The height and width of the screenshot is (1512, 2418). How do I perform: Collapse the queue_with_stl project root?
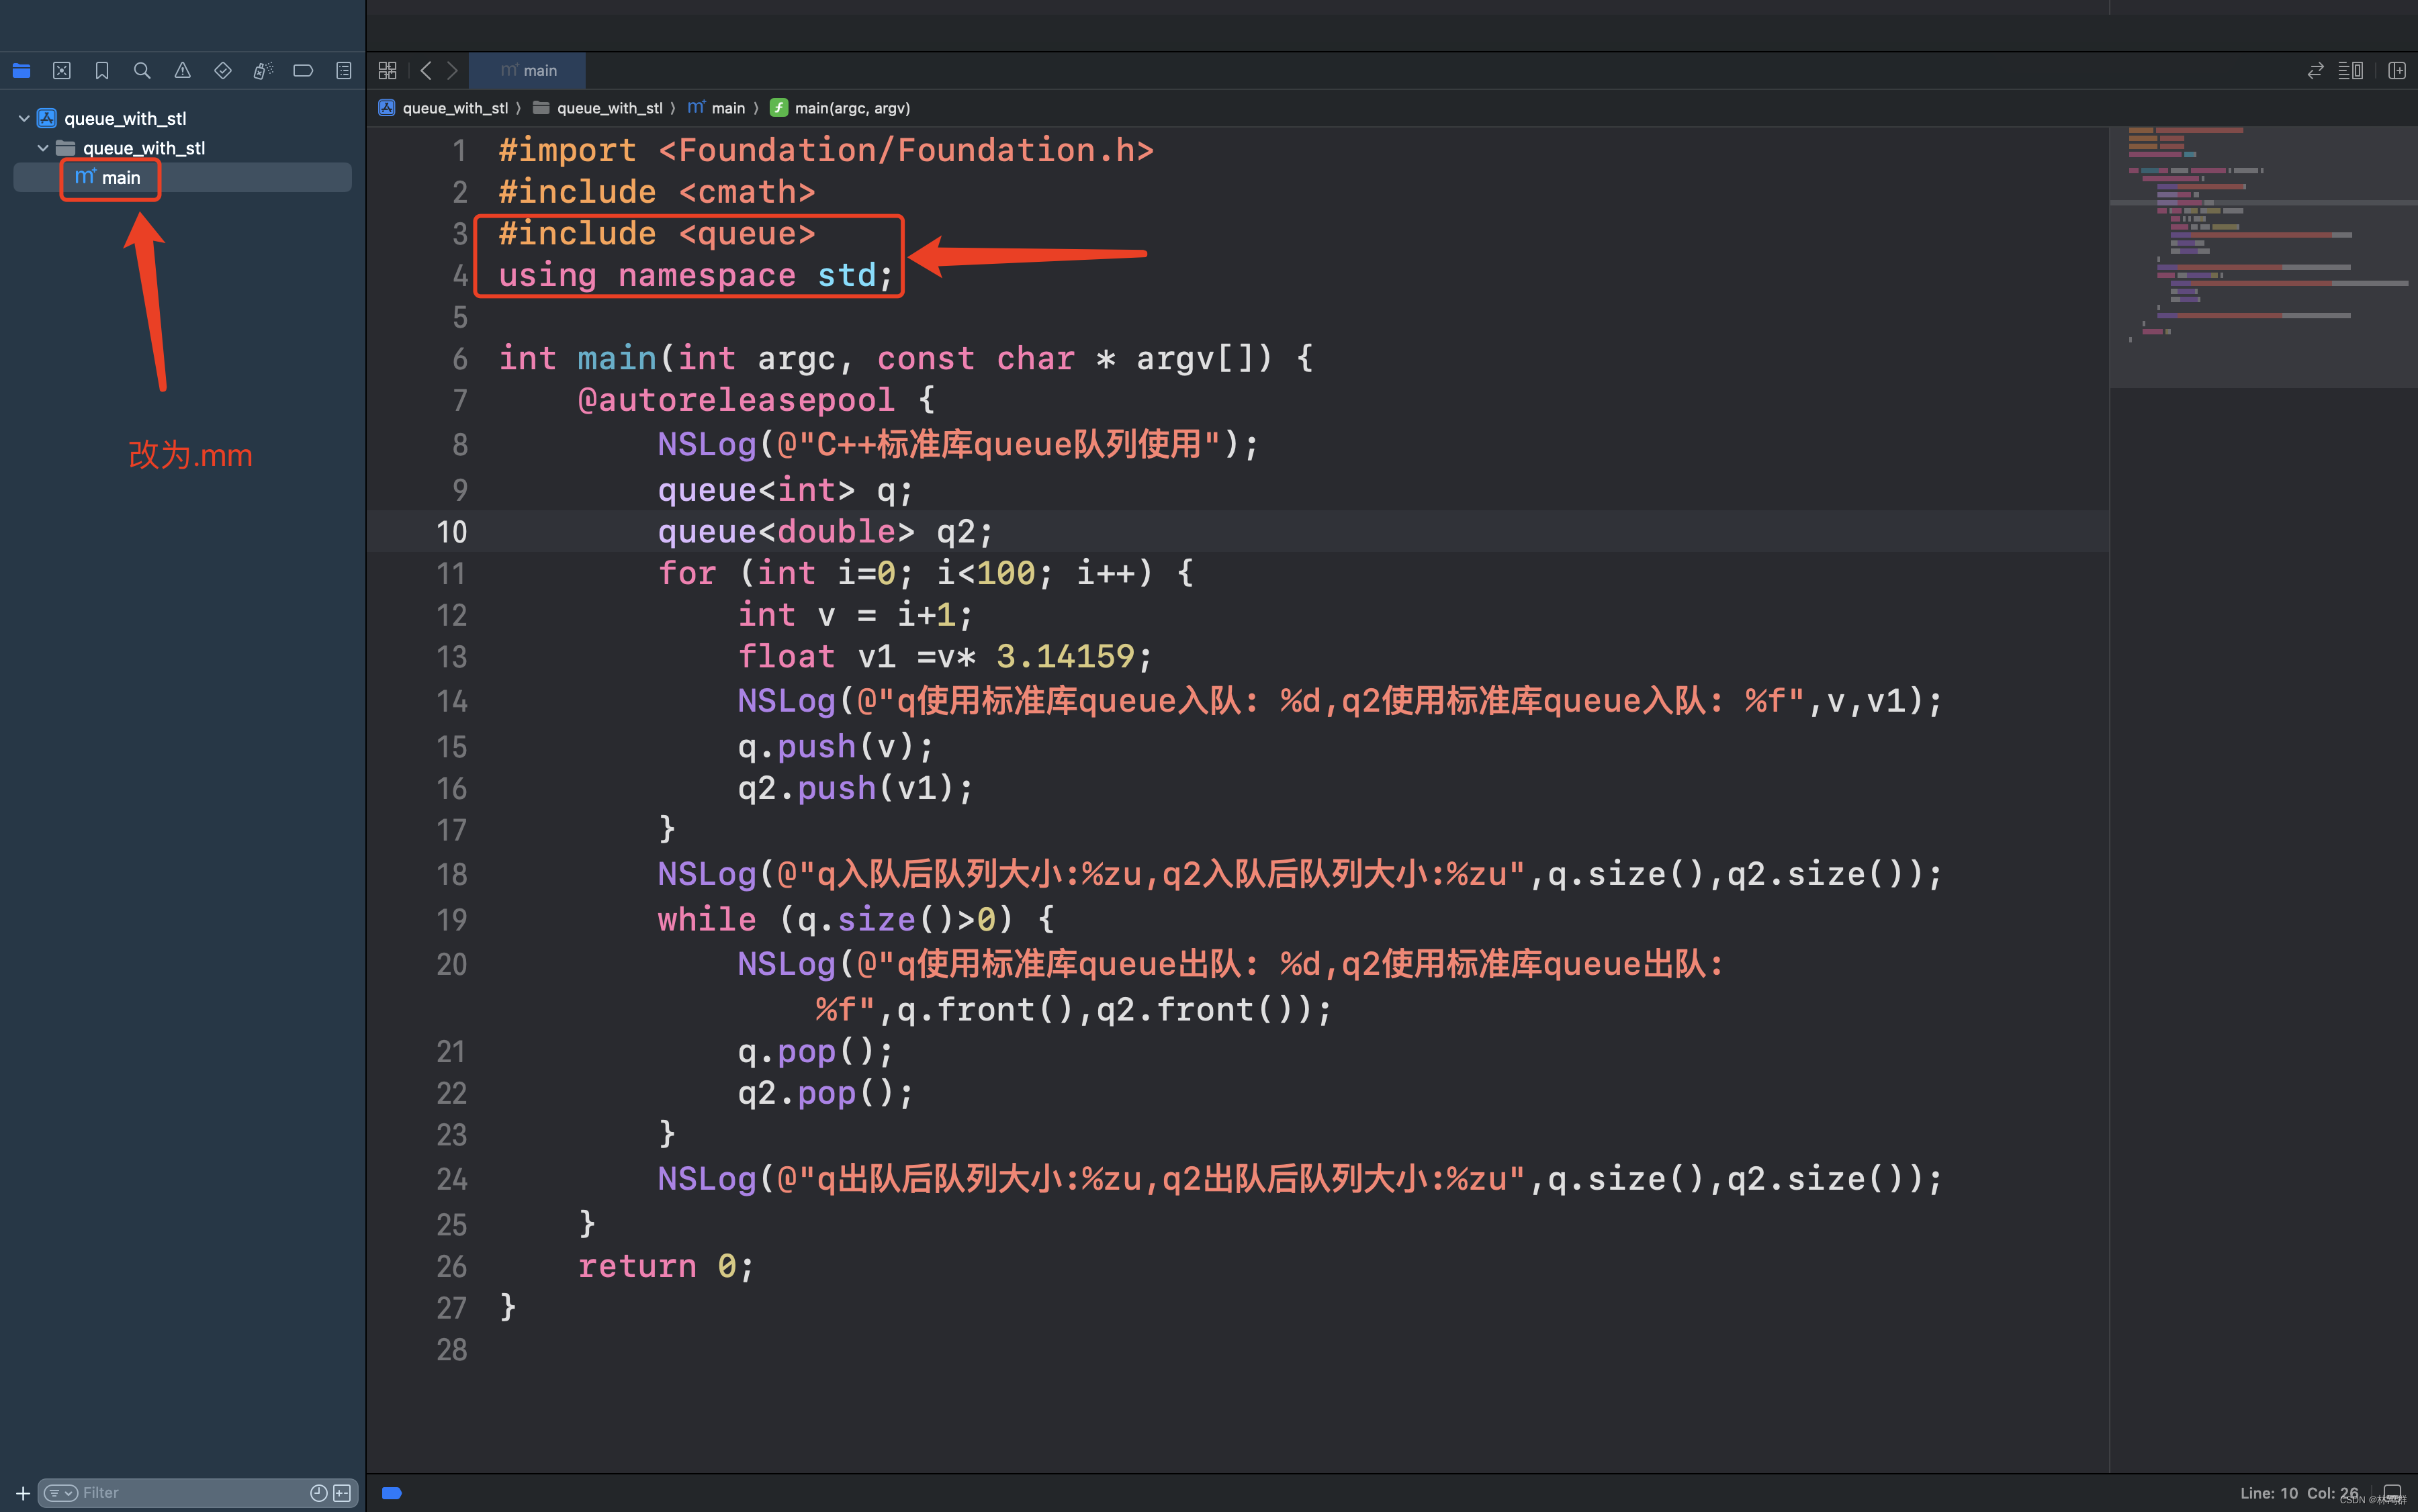[x=24, y=118]
